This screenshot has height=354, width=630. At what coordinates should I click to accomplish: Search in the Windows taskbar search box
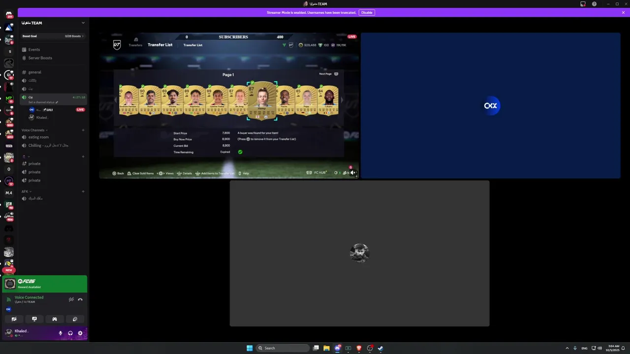click(x=283, y=348)
